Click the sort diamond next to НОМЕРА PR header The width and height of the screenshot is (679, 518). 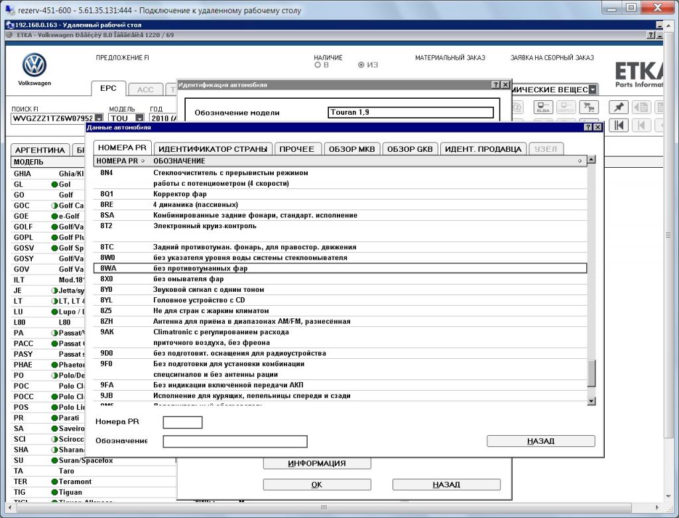pos(143,161)
